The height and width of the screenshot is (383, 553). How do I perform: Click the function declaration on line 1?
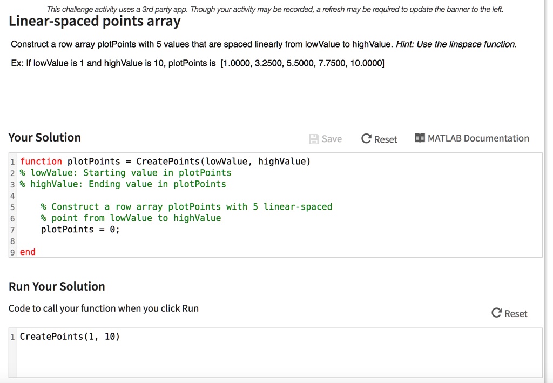165,162
